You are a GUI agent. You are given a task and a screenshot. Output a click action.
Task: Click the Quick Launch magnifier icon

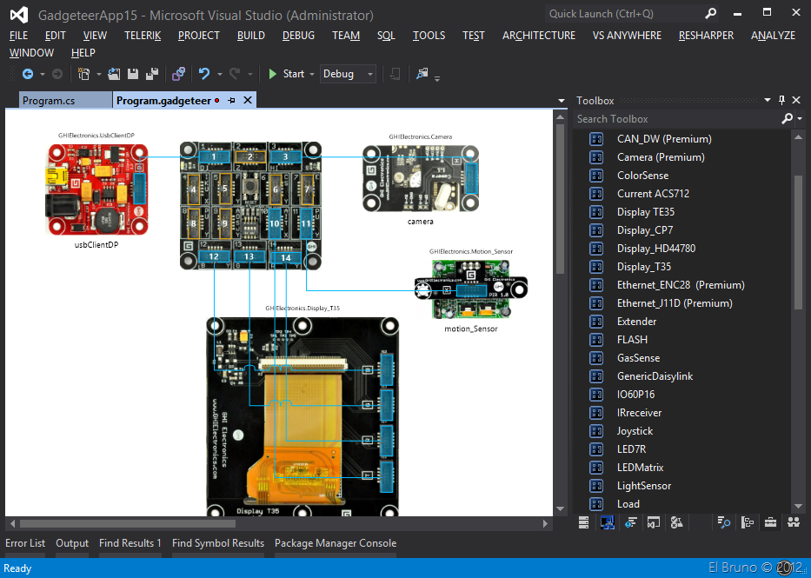[x=711, y=14]
